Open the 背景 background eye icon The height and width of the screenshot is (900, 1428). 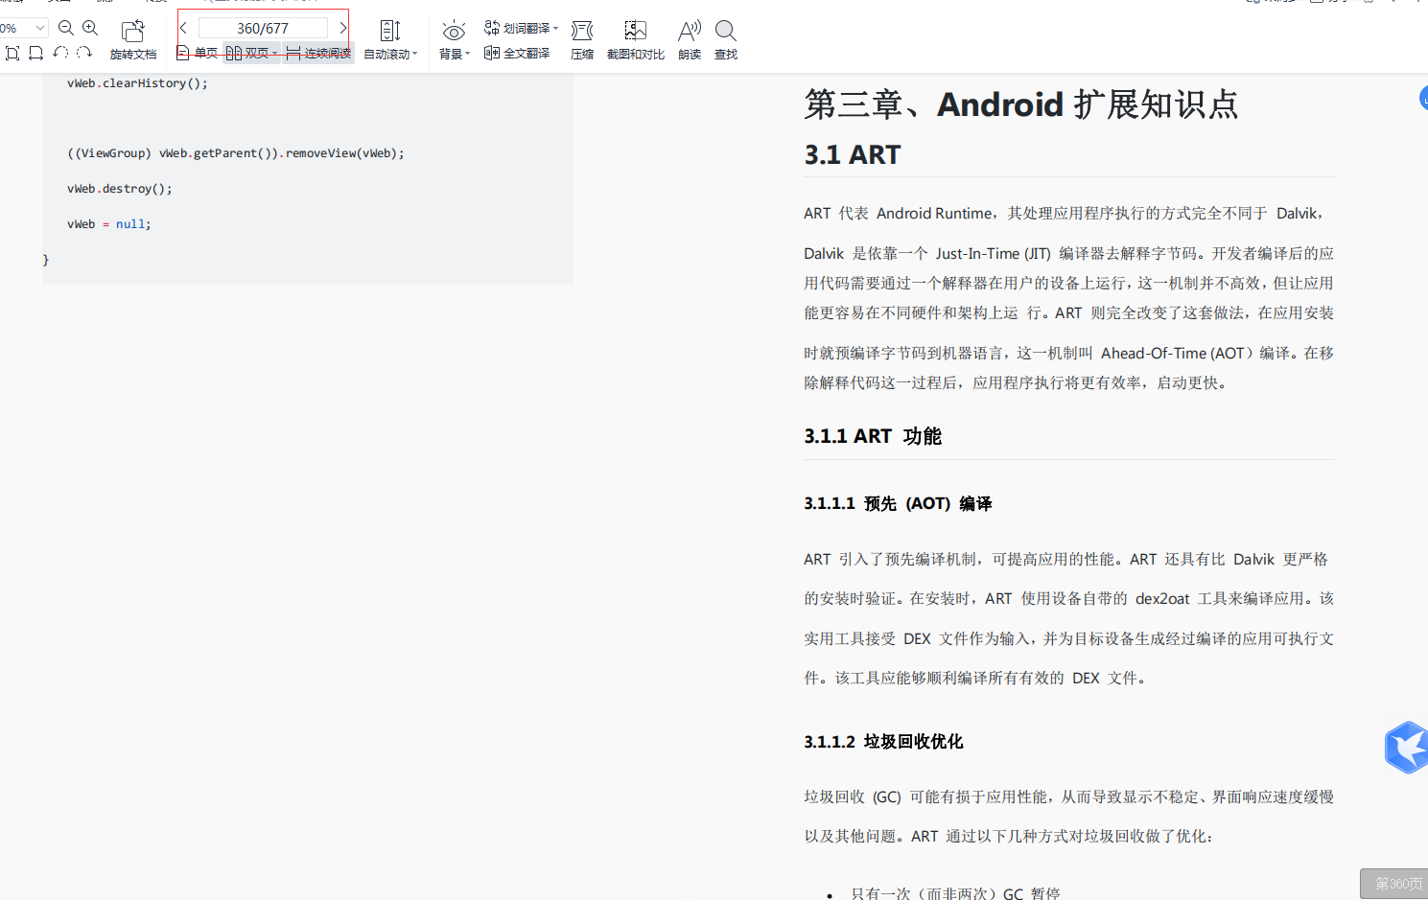(x=453, y=33)
